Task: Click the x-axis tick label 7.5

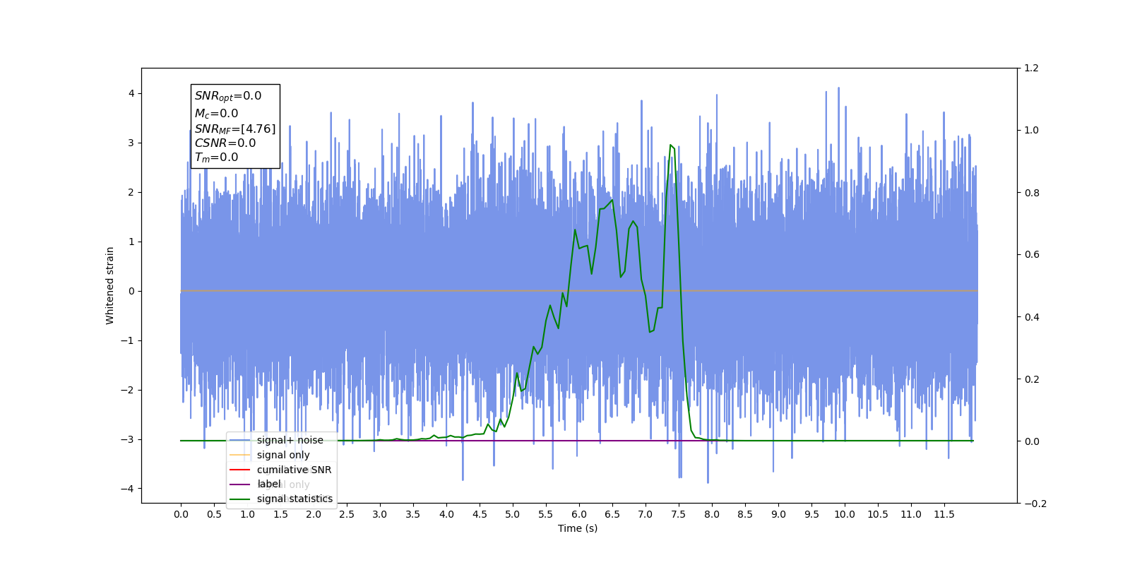Action: tap(679, 514)
